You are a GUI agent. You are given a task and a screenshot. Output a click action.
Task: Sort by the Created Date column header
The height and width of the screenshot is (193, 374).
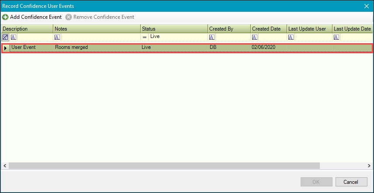pyautogui.click(x=268, y=29)
